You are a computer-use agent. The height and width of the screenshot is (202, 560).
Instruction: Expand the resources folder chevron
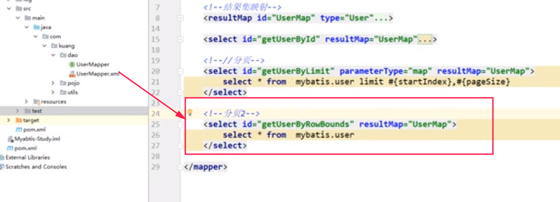[x=27, y=102]
